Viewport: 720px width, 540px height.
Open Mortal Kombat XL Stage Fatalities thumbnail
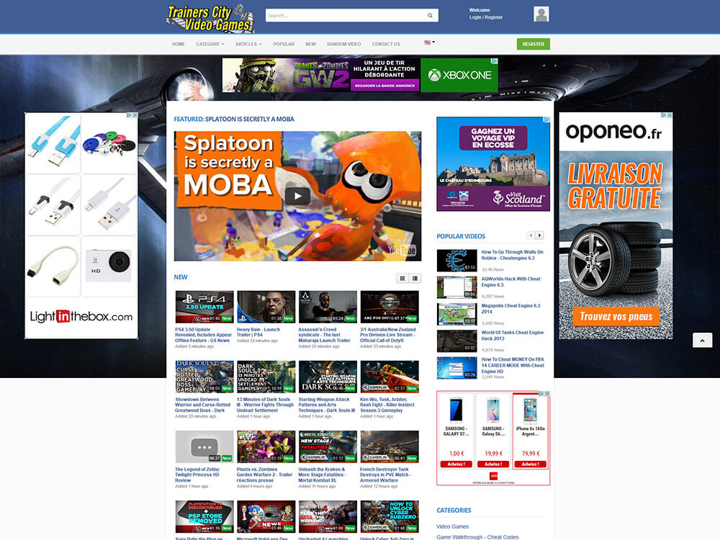(328, 447)
